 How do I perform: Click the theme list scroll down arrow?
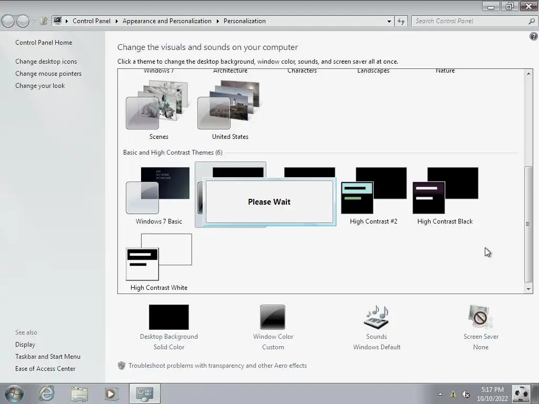[x=528, y=289]
